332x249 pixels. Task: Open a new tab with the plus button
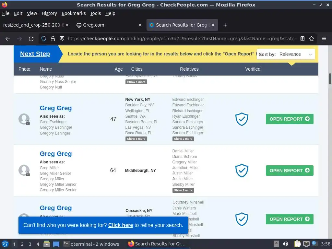(225, 25)
